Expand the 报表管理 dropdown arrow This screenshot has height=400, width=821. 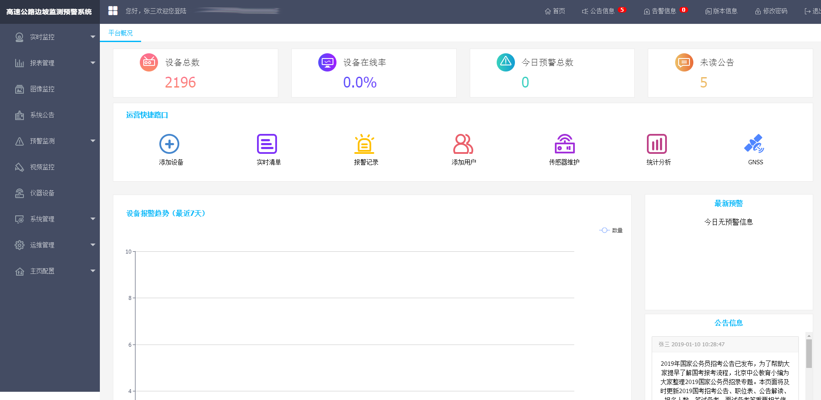92,63
